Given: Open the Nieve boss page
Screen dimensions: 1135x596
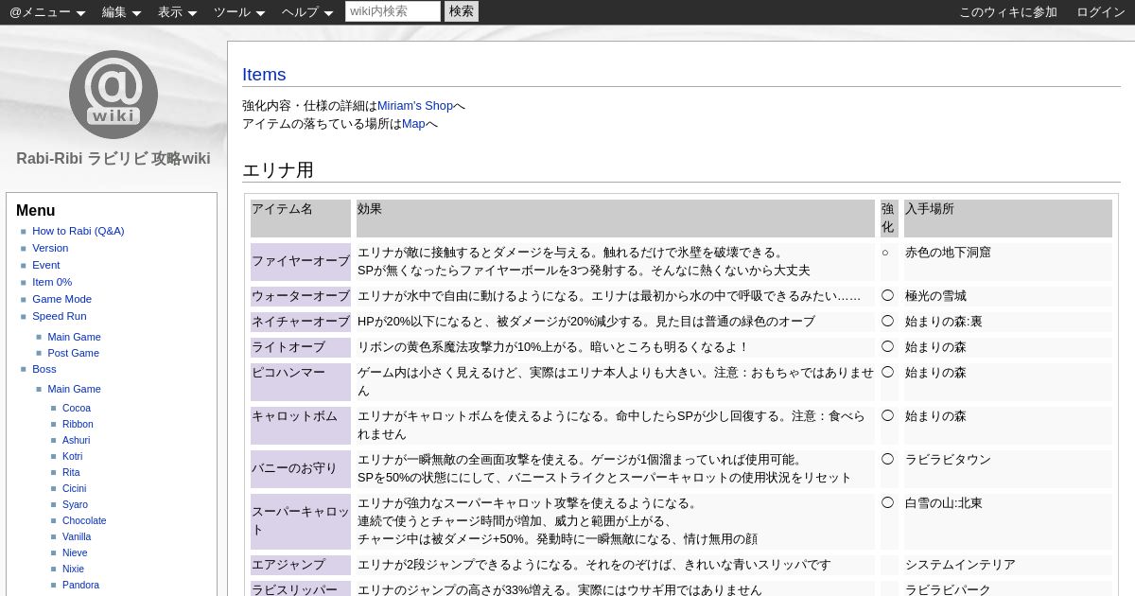Looking at the screenshot, I should point(75,552).
